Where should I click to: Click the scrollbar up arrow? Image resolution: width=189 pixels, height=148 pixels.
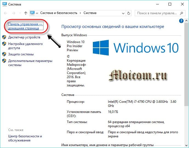coord(186,21)
